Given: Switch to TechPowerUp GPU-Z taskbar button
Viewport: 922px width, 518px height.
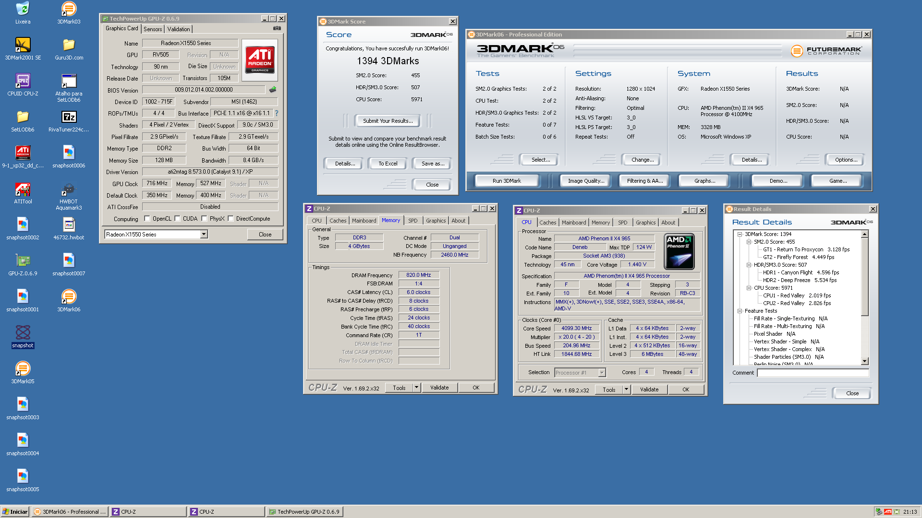Looking at the screenshot, I should (x=304, y=512).
